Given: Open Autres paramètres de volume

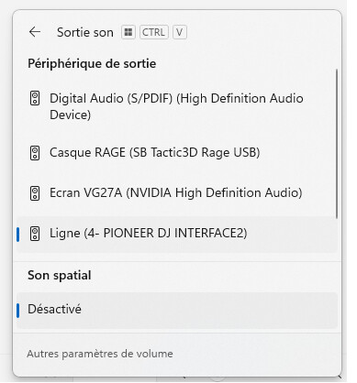Looking at the screenshot, I should click(100, 354).
